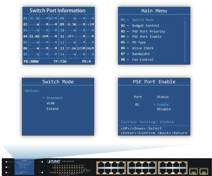Open '03 – PSE Port Priority' entry
The width and height of the screenshot is (212, 176).
coord(143,32)
